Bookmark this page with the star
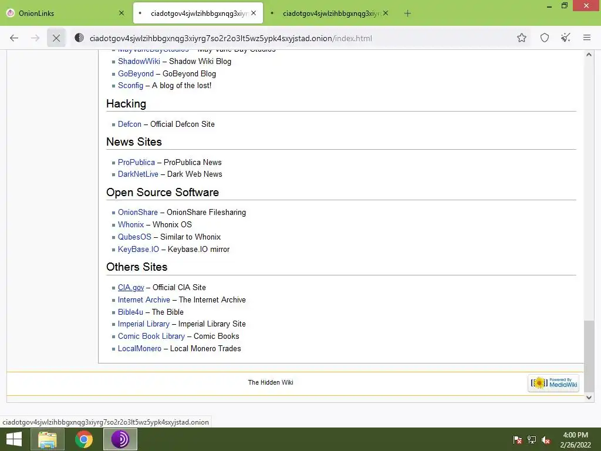 [x=521, y=38]
